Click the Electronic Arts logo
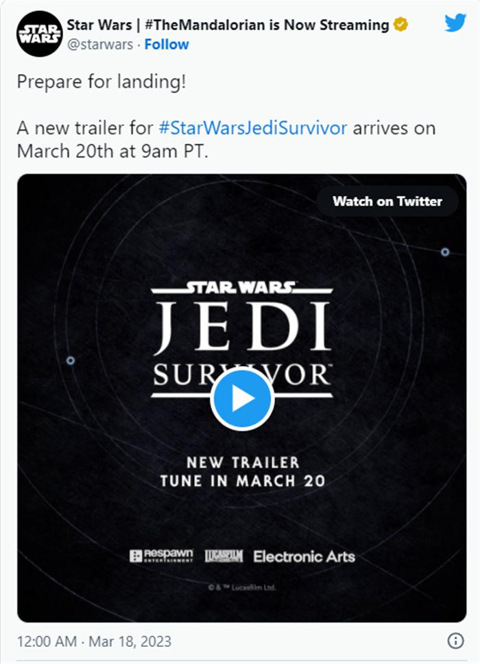Screen dimensions: 480x664 [304, 556]
